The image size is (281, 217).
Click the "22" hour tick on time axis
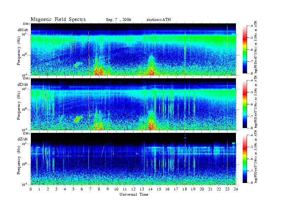click(x=219, y=189)
